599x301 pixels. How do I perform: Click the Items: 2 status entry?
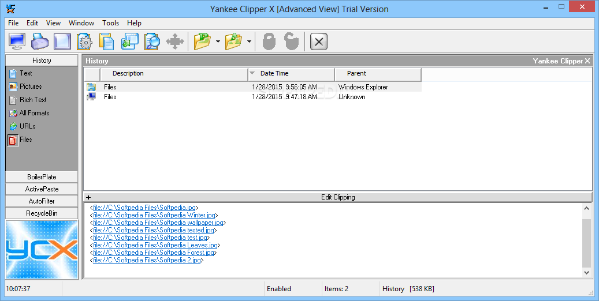pyautogui.click(x=336, y=289)
